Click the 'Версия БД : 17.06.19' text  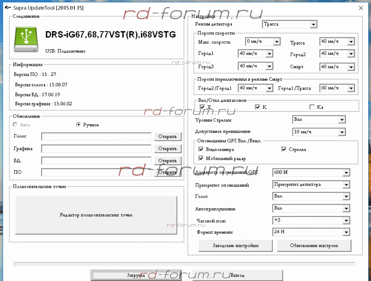tap(37, 94)
